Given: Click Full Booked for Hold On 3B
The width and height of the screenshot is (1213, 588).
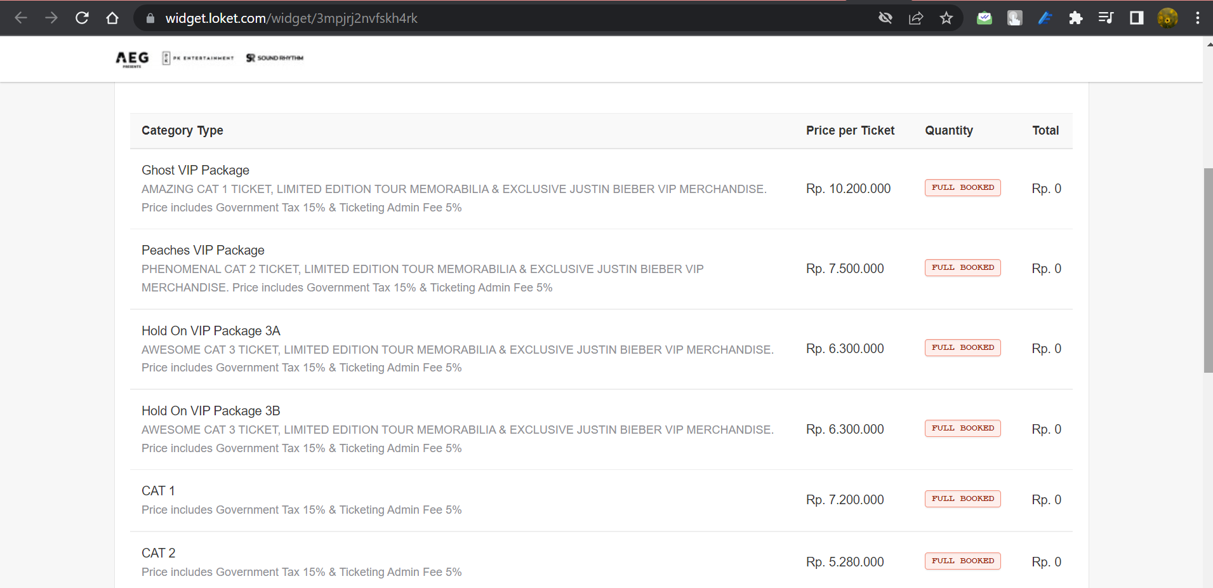Looking at the screenshot, I should (x=963, y=428).
